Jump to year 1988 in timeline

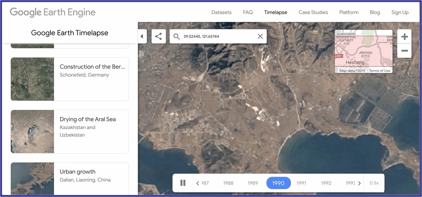(228, 183)
